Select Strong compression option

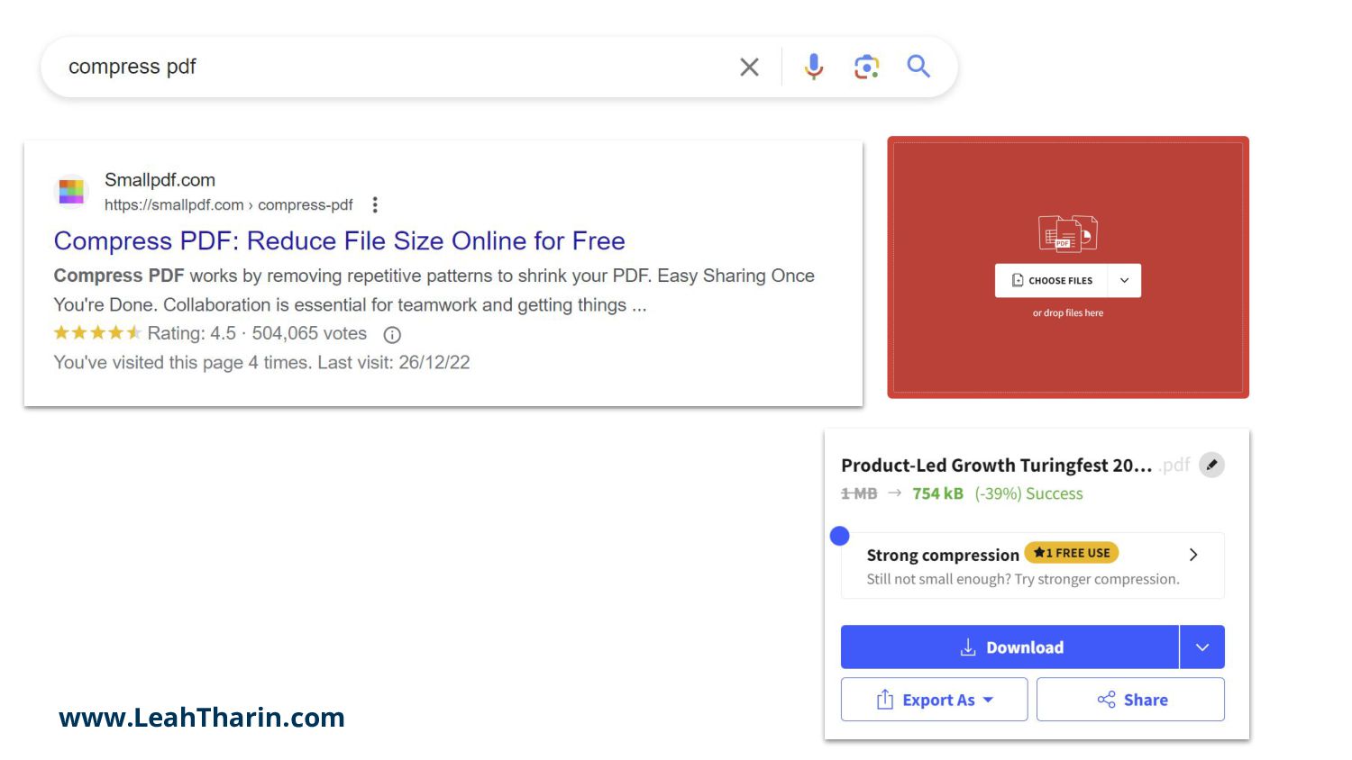pos(1032,565)
